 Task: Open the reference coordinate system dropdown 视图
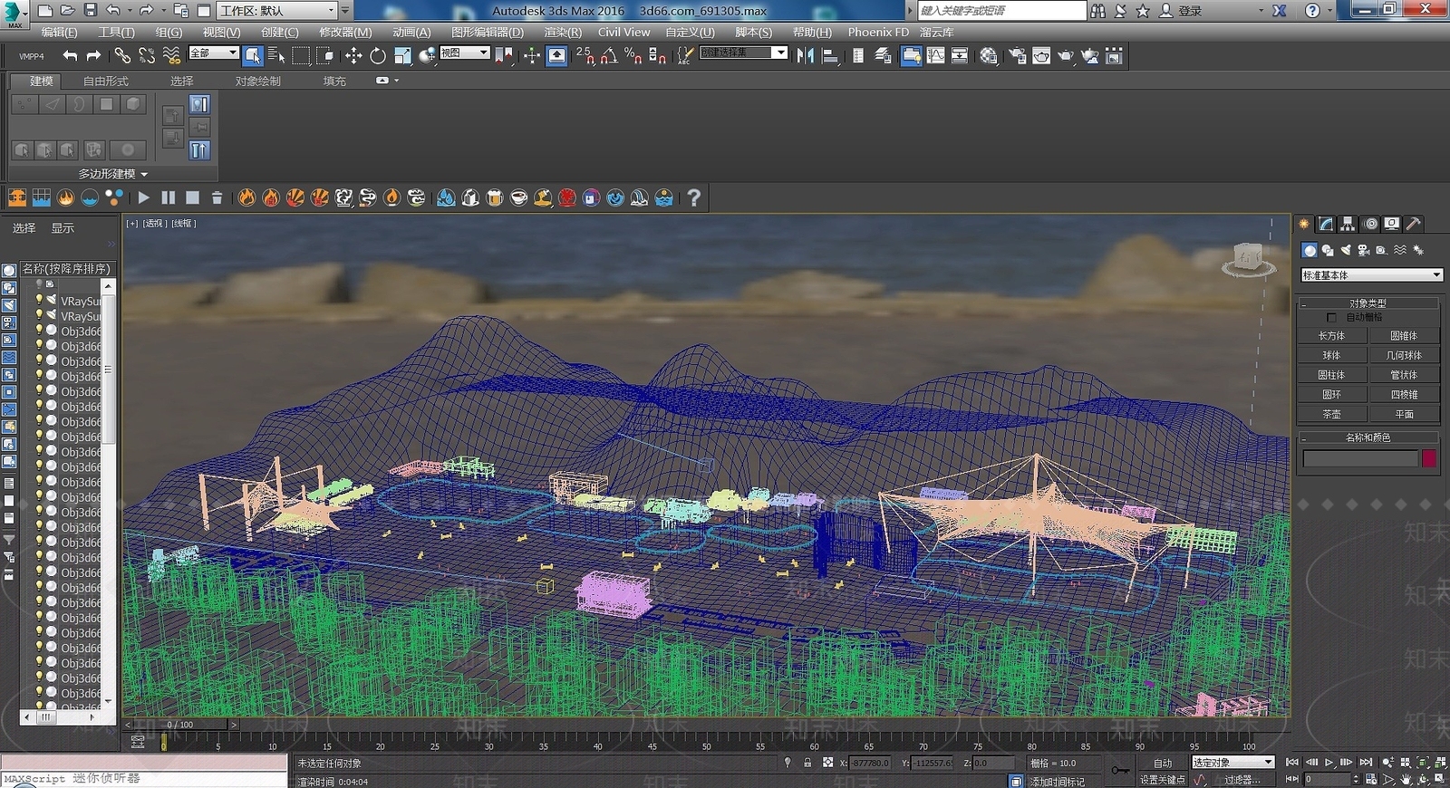[465, 53]
